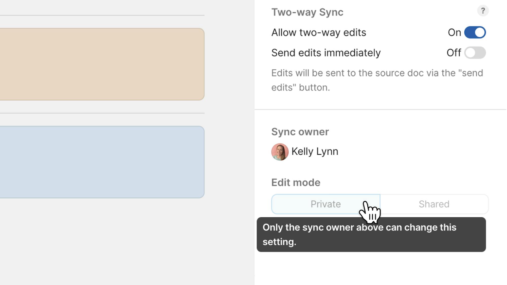Switch edit mode to Shared

(x=434, y=204)
